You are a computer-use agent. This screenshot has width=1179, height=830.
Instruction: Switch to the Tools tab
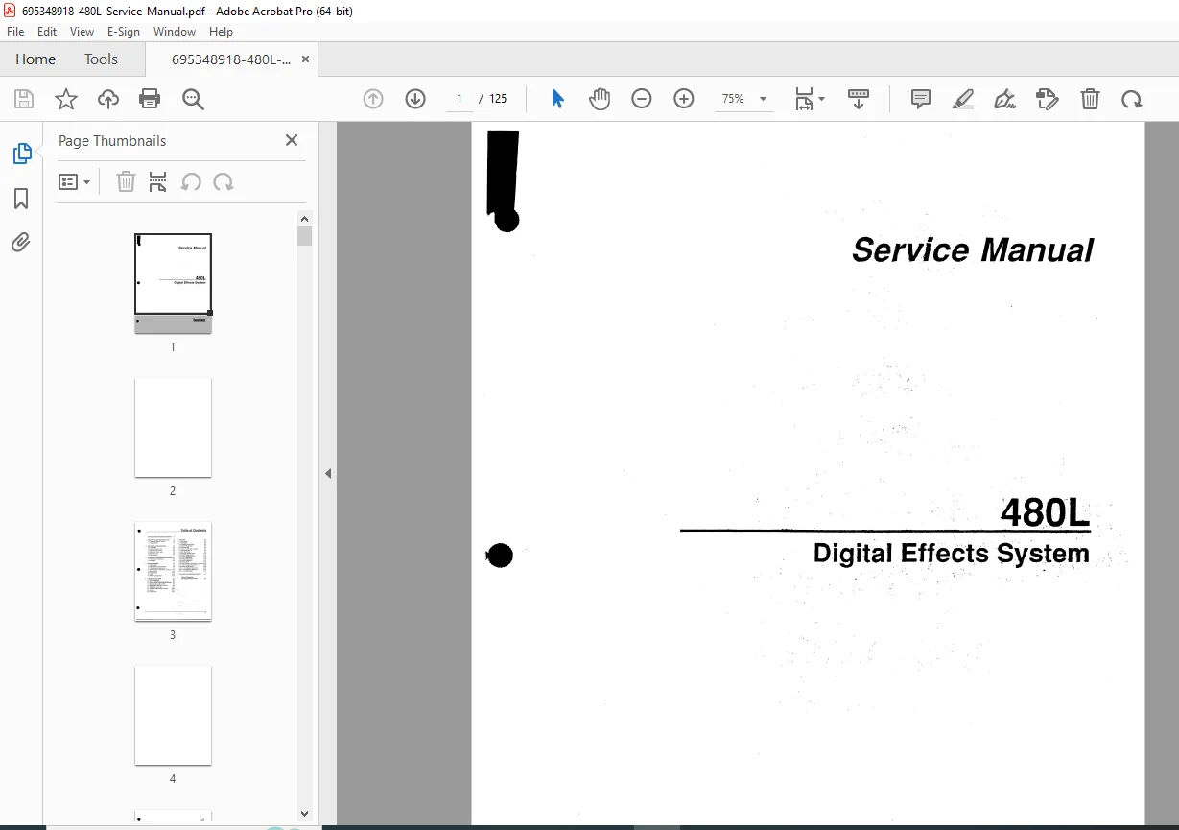[x=101, y=59]
